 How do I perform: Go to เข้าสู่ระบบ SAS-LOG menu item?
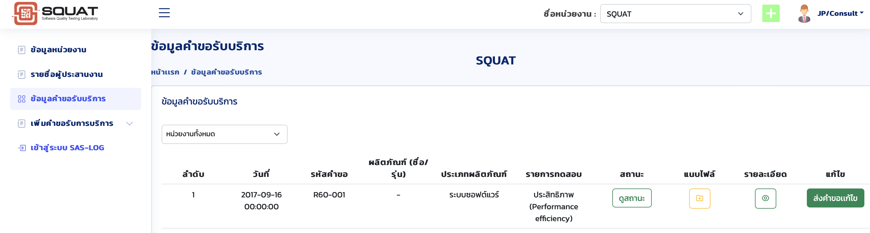pyautogui.click(x=67, y=148)
